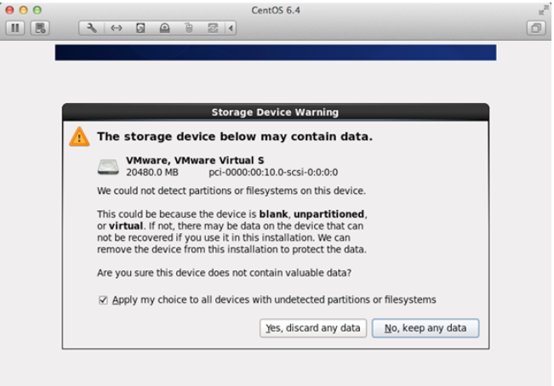Click the VMware Virtual S drive icon

coord(108,166)
